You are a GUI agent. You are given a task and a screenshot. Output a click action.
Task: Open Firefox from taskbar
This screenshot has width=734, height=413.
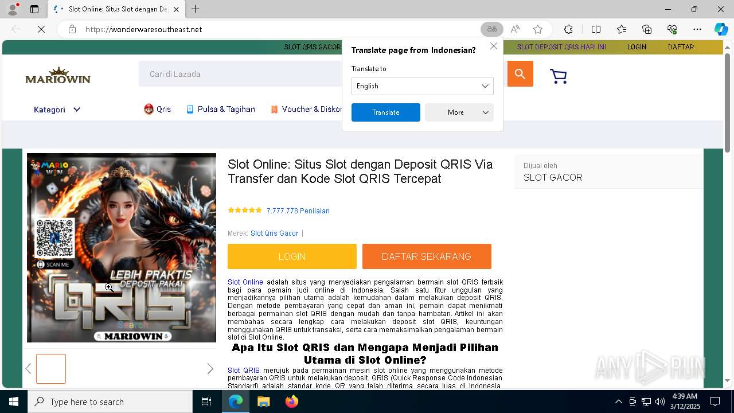point(292,402)
